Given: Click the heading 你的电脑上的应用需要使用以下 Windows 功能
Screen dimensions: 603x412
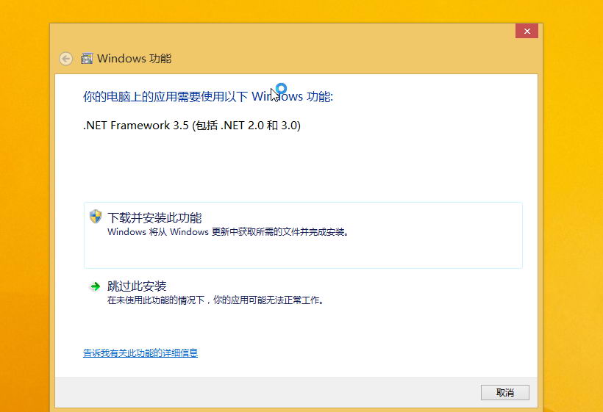Looking at the screenshot, I should [x=208, y=96].
